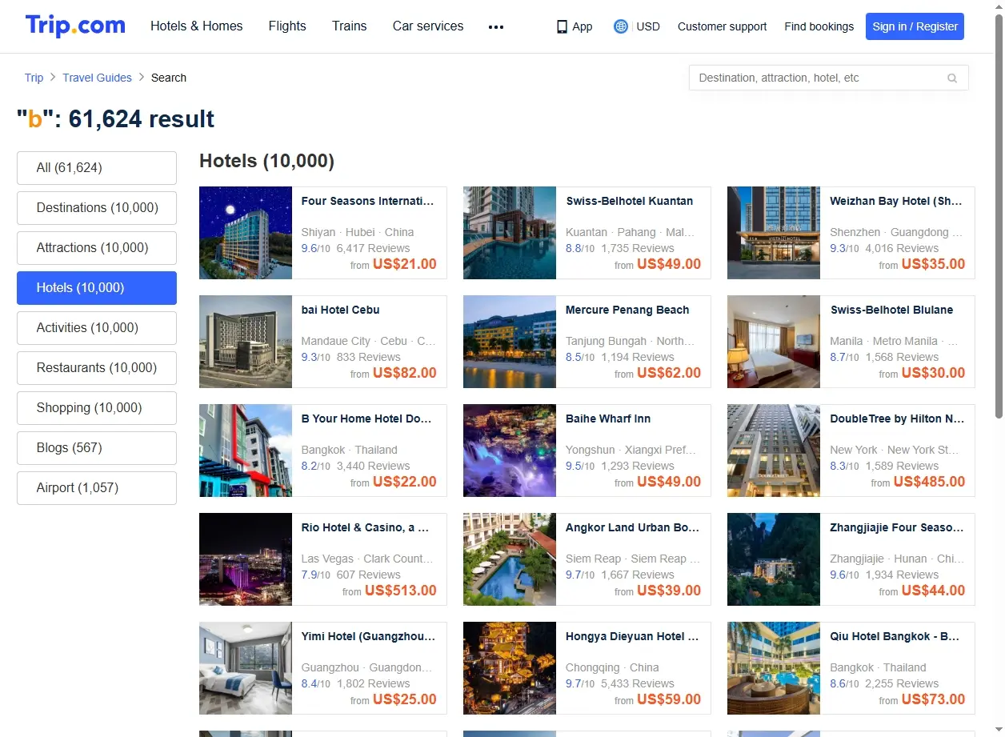
Task: Click Travel Guides breadcrumb link
Action: coord(98,78)
